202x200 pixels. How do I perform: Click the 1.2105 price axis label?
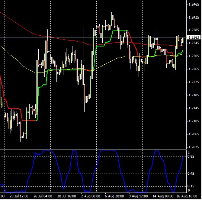pos(194,121)
